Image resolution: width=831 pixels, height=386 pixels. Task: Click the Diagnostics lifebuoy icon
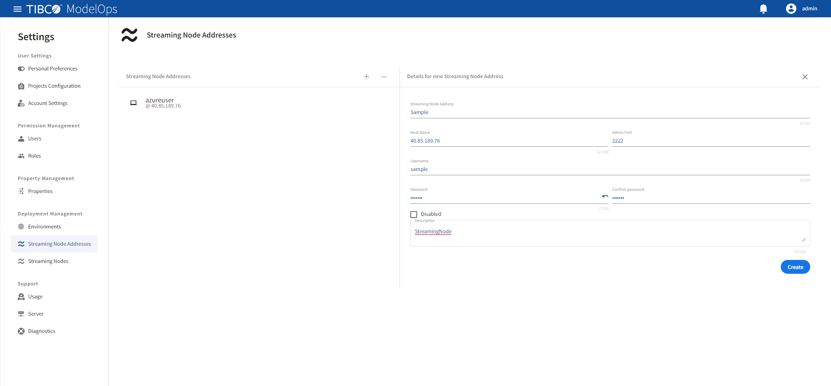[21, 331]
